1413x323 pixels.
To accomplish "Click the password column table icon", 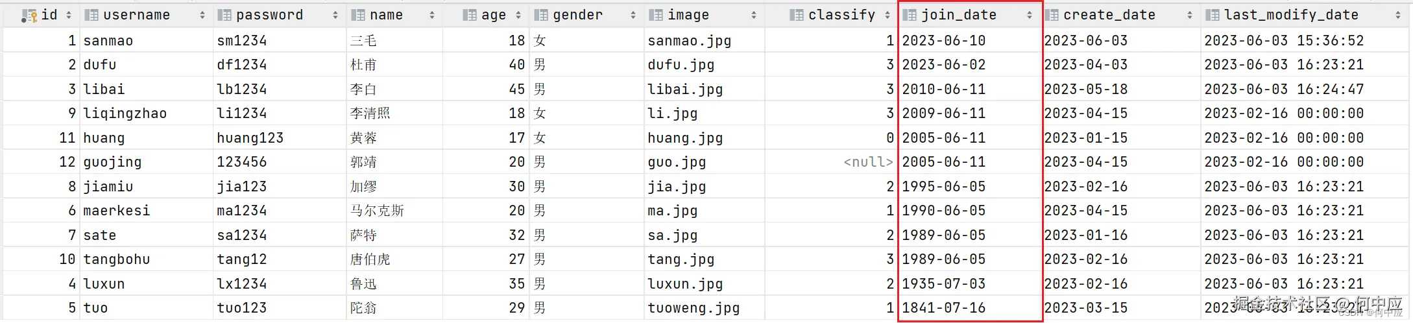I will pos(224,15).
